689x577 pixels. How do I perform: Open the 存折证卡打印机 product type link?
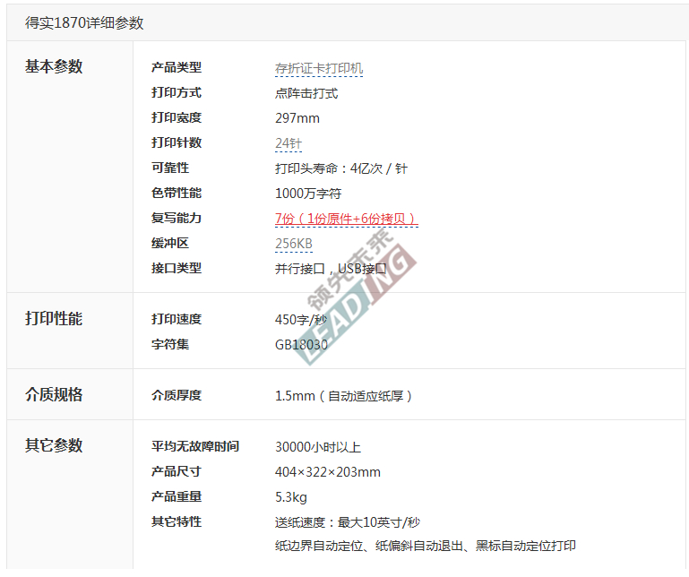318,68
